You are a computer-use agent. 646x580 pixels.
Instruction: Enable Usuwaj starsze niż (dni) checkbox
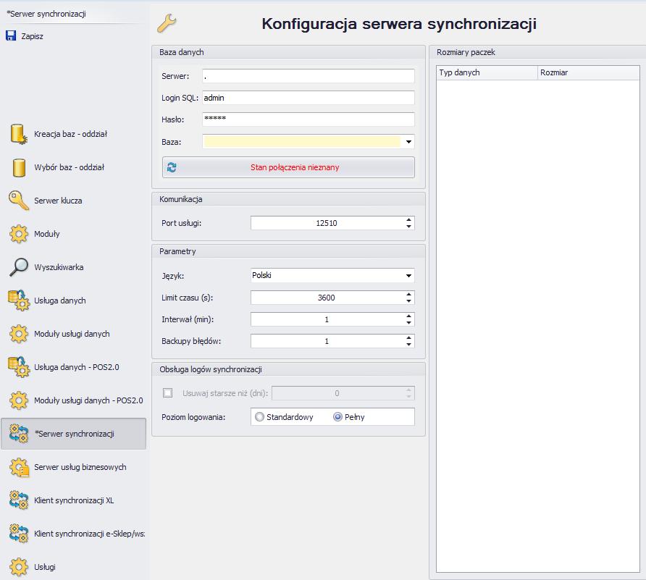coord(168,393)
